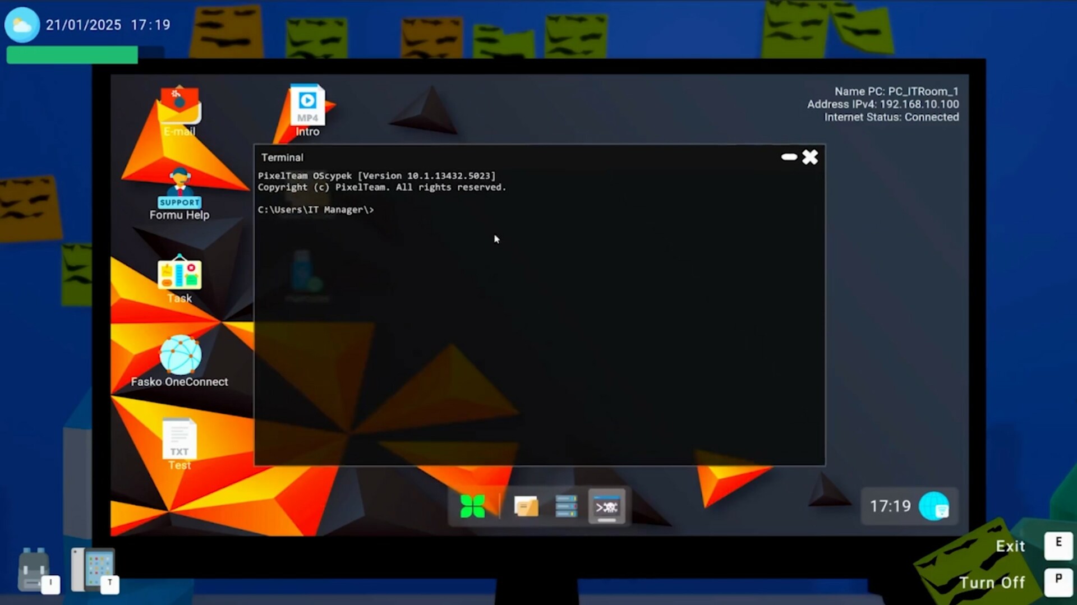Open the Test text file

click(x=179, y=440)
